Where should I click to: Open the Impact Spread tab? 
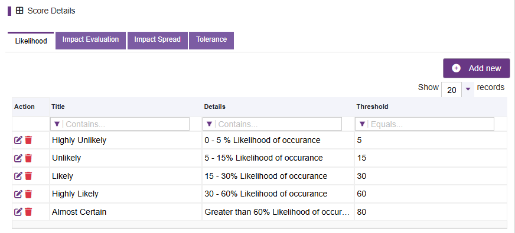[157, 41]
